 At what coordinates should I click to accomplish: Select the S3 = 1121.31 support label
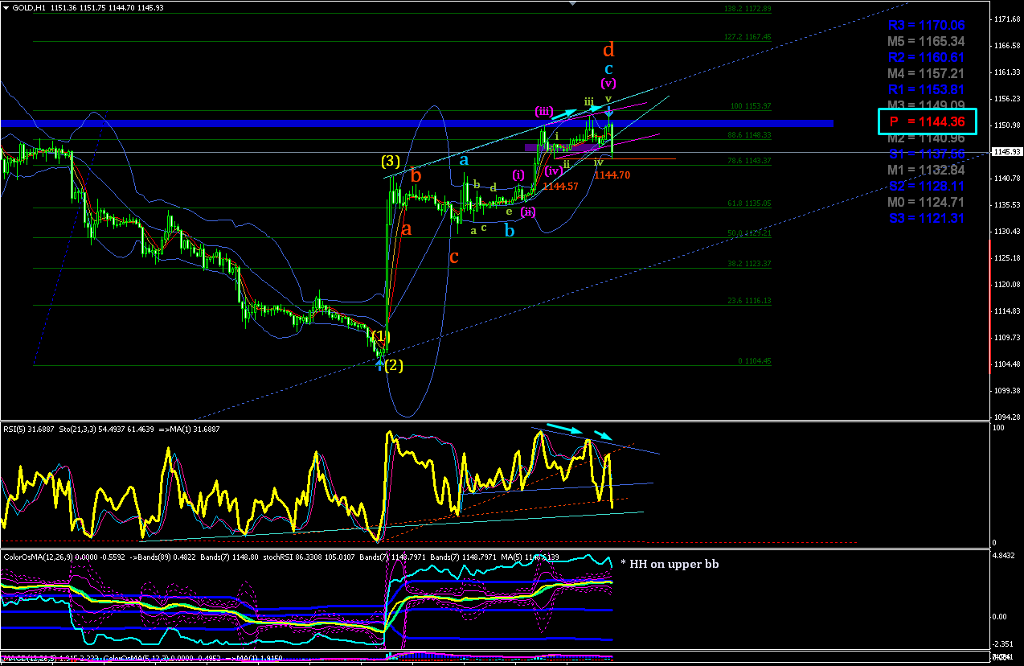(926, 218)
